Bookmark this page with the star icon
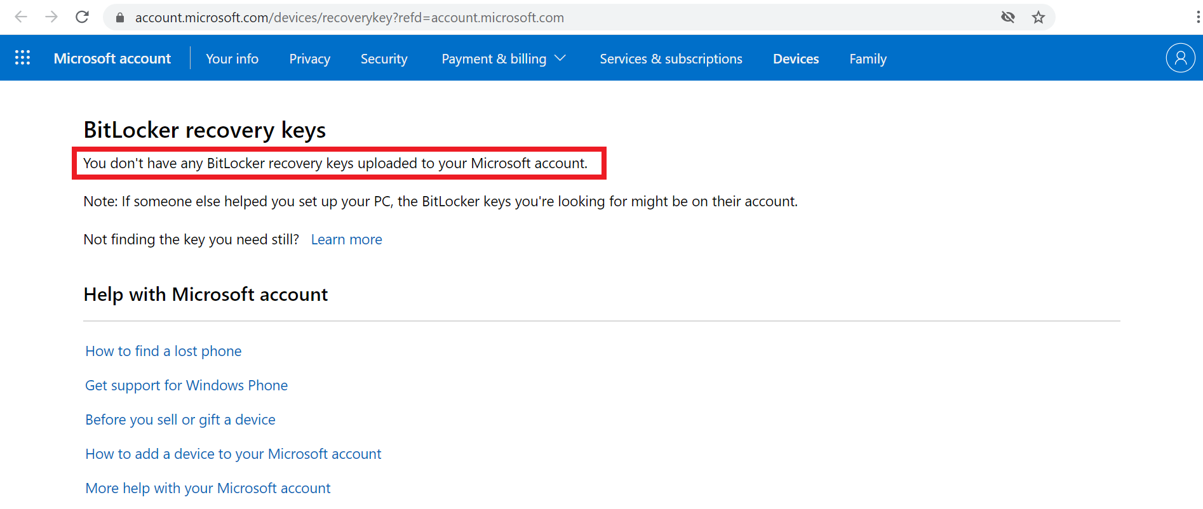 coord(1038,17)
